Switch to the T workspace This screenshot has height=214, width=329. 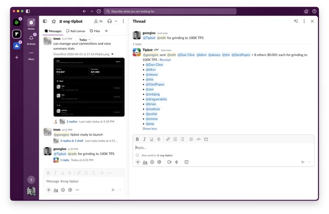(x=16, y=34)
